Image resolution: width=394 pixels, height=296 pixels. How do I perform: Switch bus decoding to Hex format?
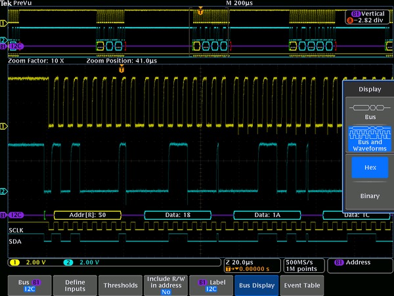[370, 168]
